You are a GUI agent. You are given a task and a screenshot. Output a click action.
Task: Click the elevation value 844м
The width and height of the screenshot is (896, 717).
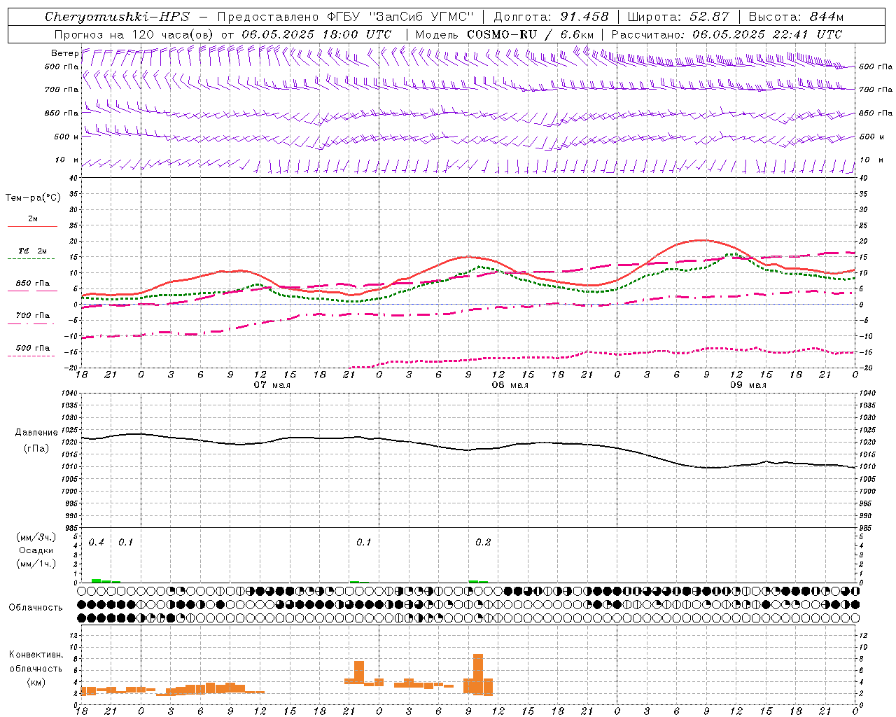(x=826, y=17)
